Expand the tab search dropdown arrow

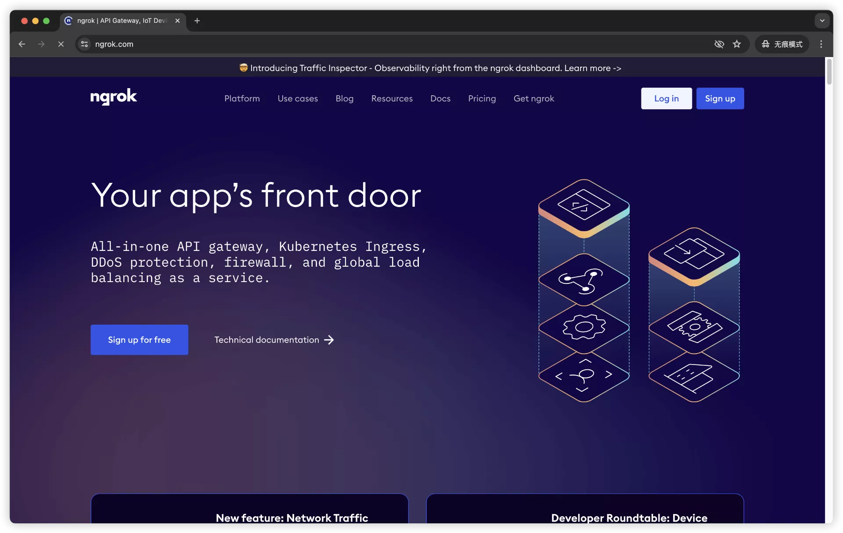[x=822, y=21]
